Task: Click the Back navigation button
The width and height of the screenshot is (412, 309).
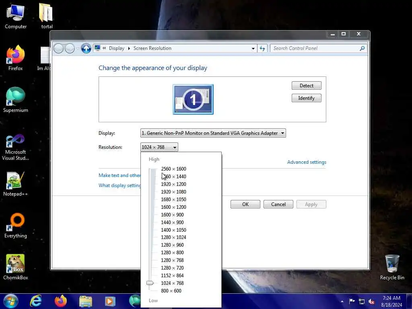Action: pyautogui.click(x=58, y=48)
